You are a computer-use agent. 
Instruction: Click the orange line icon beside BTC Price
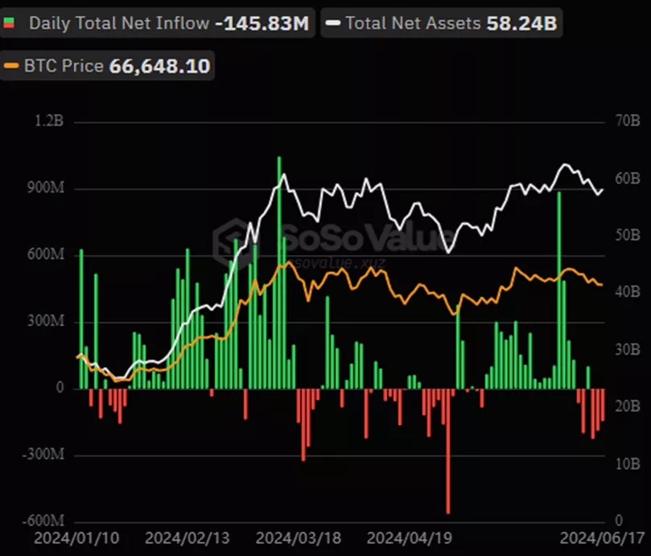pyautogui.click(x=12, y=65)
